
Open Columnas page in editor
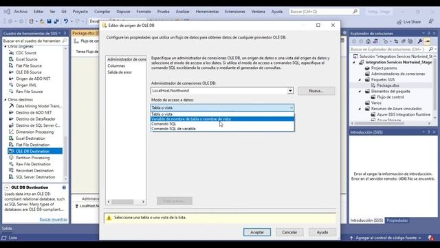click(116, 66)
